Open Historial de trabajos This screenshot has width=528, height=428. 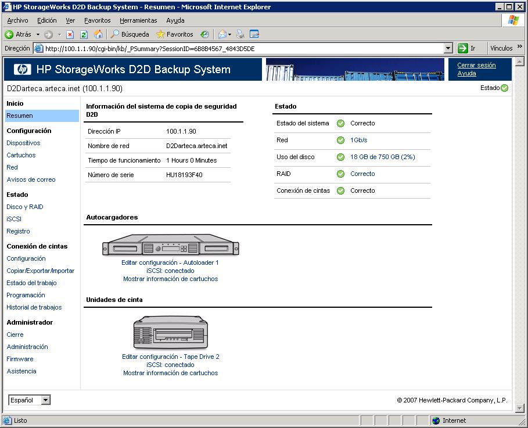click(34, 307)
